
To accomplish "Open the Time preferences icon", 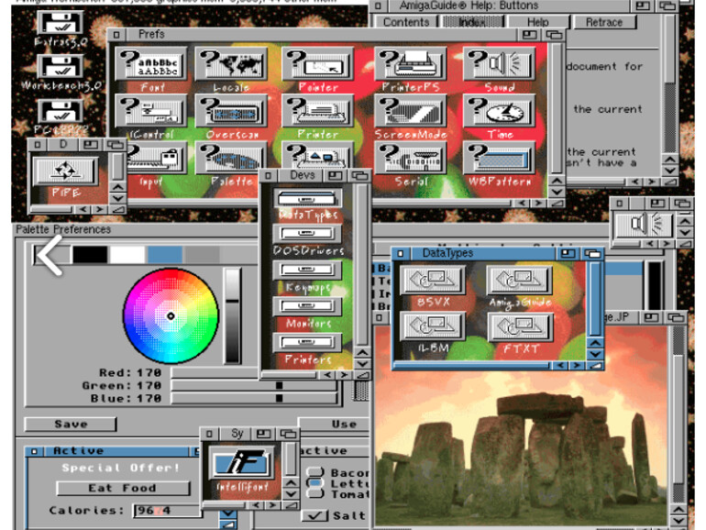I will (499, 111).
